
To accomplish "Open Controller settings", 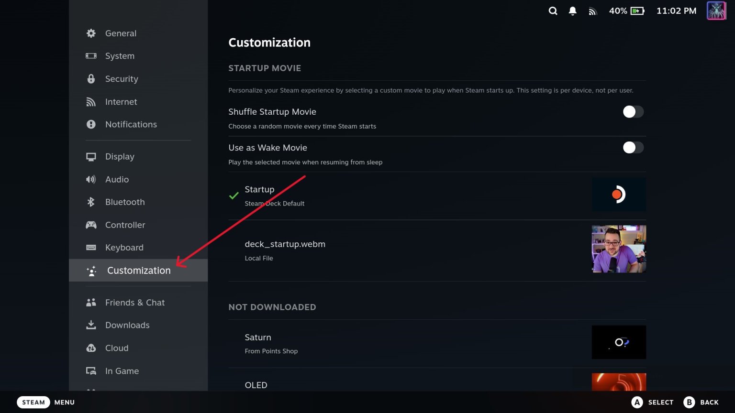I will [x=138, y=225].
